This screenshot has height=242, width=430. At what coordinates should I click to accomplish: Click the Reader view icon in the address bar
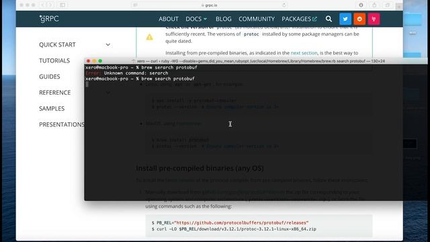[x=135, y=5]
